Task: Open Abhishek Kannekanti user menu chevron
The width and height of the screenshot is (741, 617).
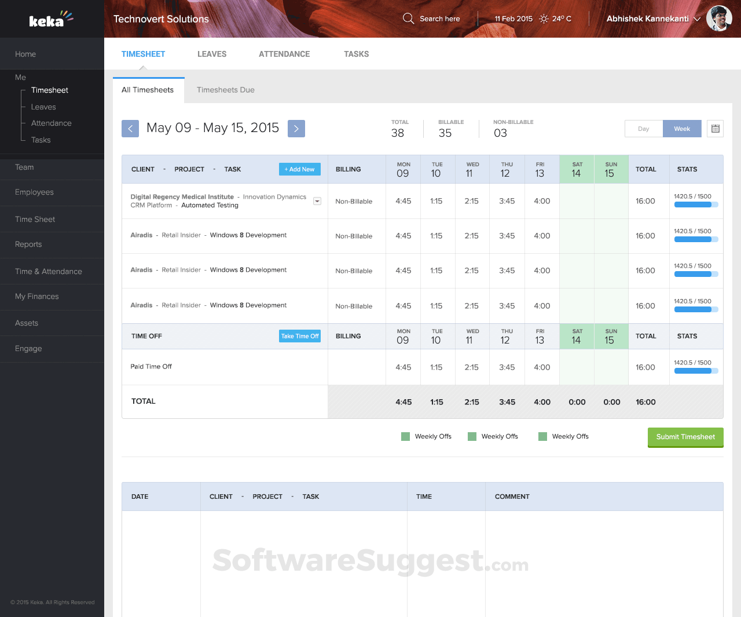Action: tap(697, 19)
